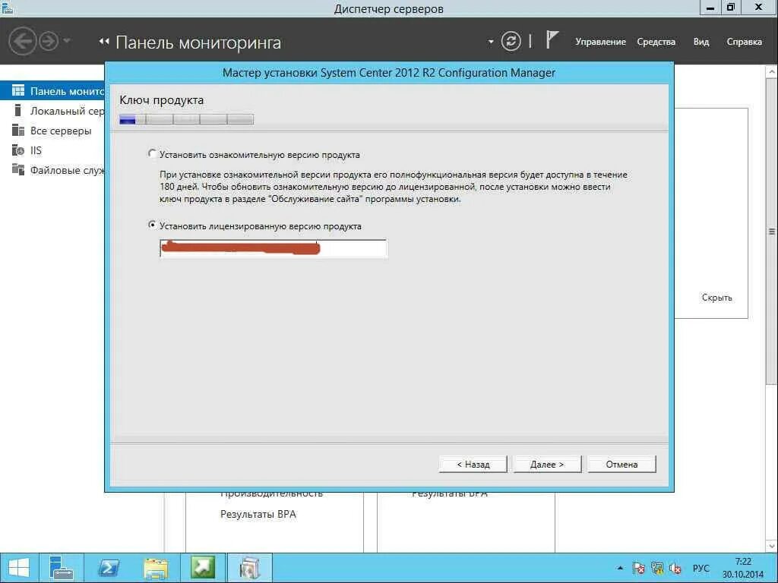Viewport: 778px width, 583px height.
Task: Proceed with the Далее button
Action: (x=547, y=465)
